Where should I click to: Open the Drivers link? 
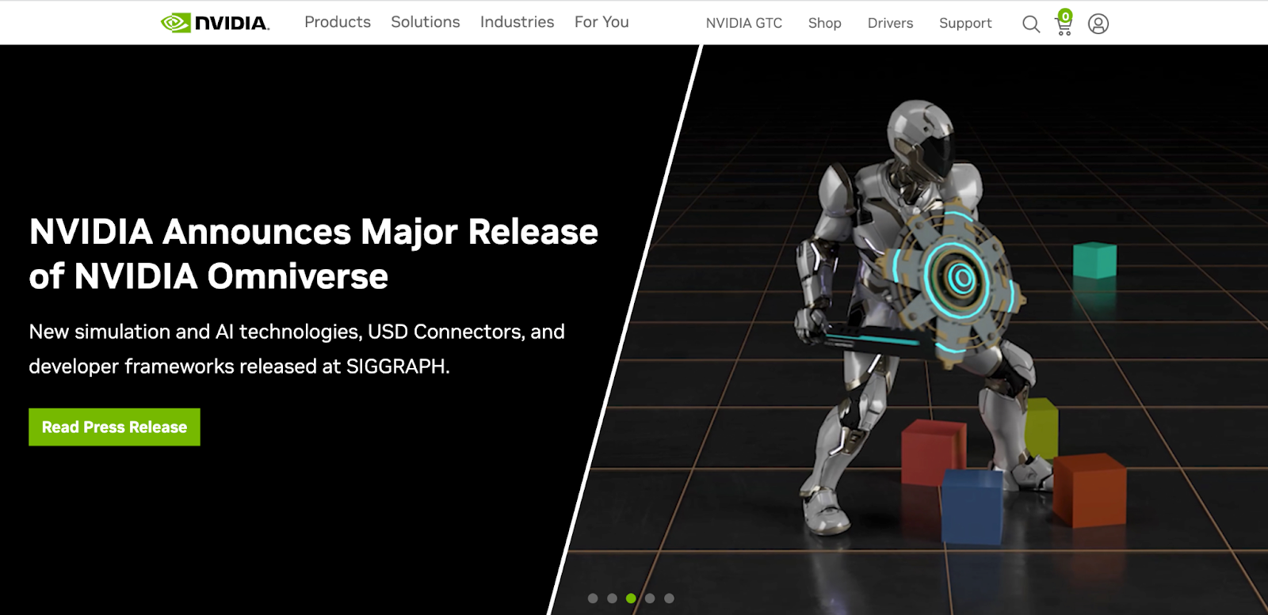coord(891,24)
